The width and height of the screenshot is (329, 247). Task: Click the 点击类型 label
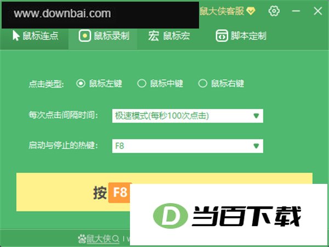46,84
